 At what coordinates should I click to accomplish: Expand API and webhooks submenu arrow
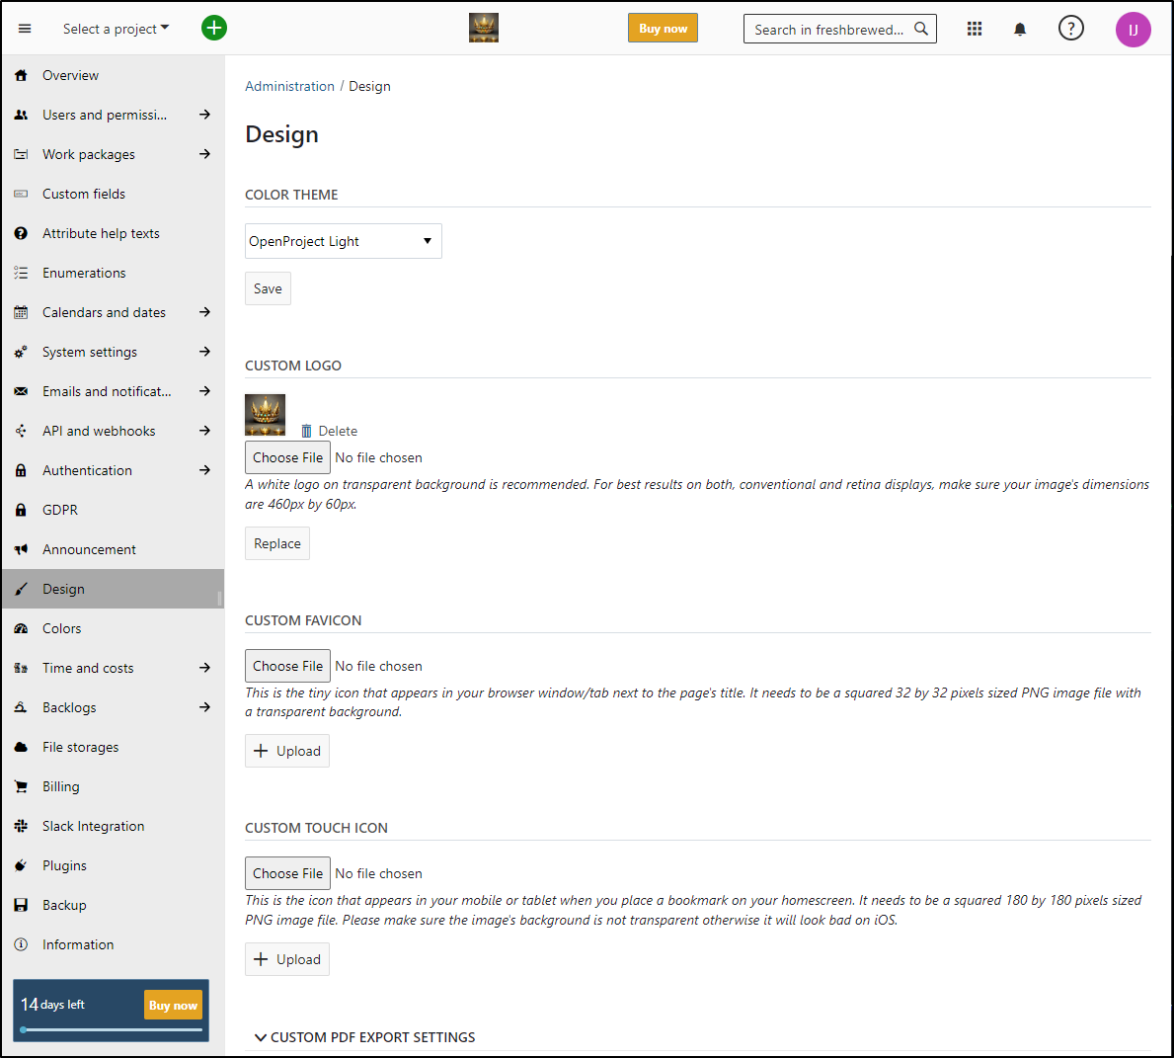tap(204, 431)
